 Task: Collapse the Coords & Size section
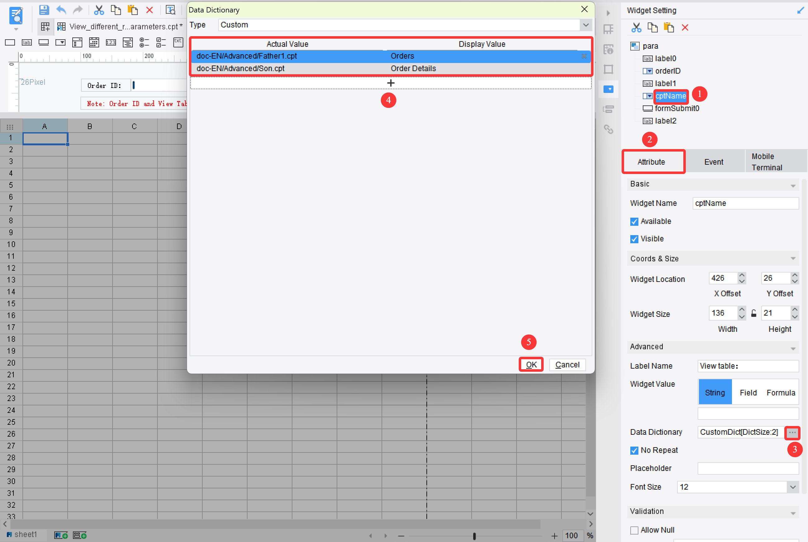click(x=793, y=258)
